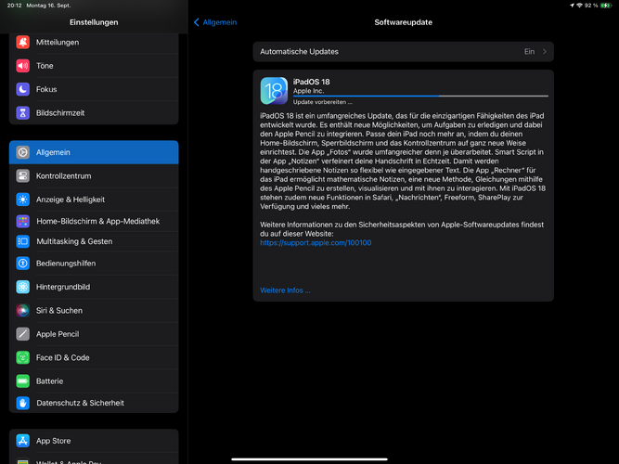Tap the home indicator bar
The image size is (619, 464).
309,458
